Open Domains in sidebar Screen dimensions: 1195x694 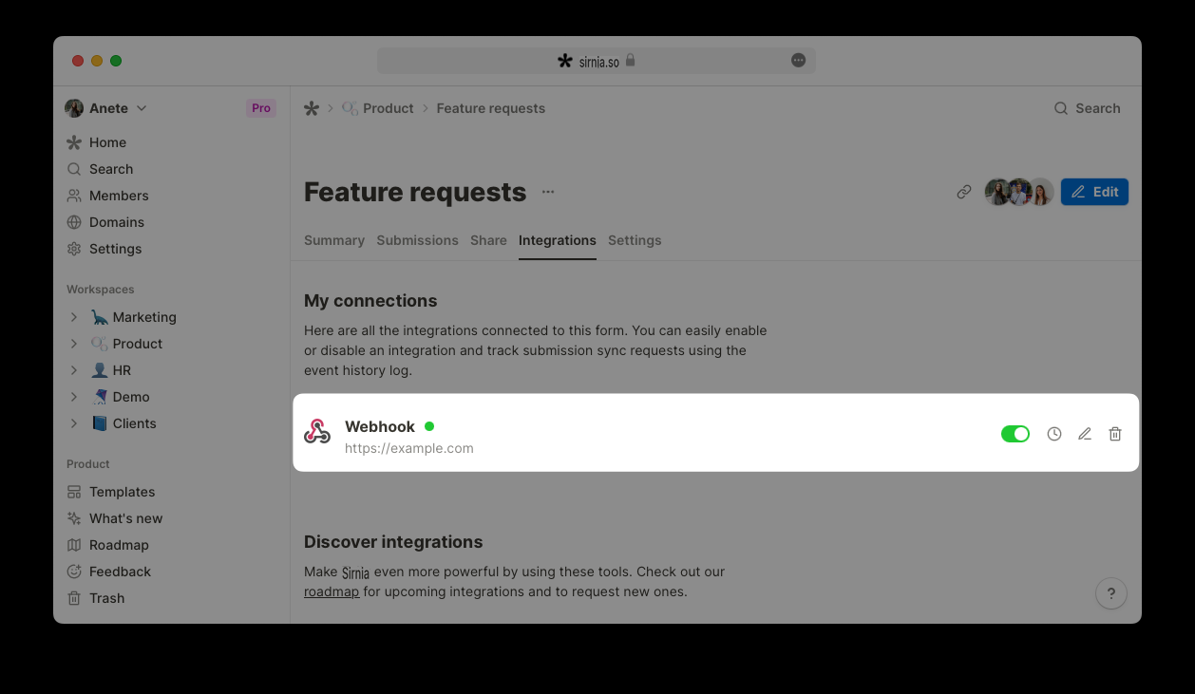click(x=105, y=222)
